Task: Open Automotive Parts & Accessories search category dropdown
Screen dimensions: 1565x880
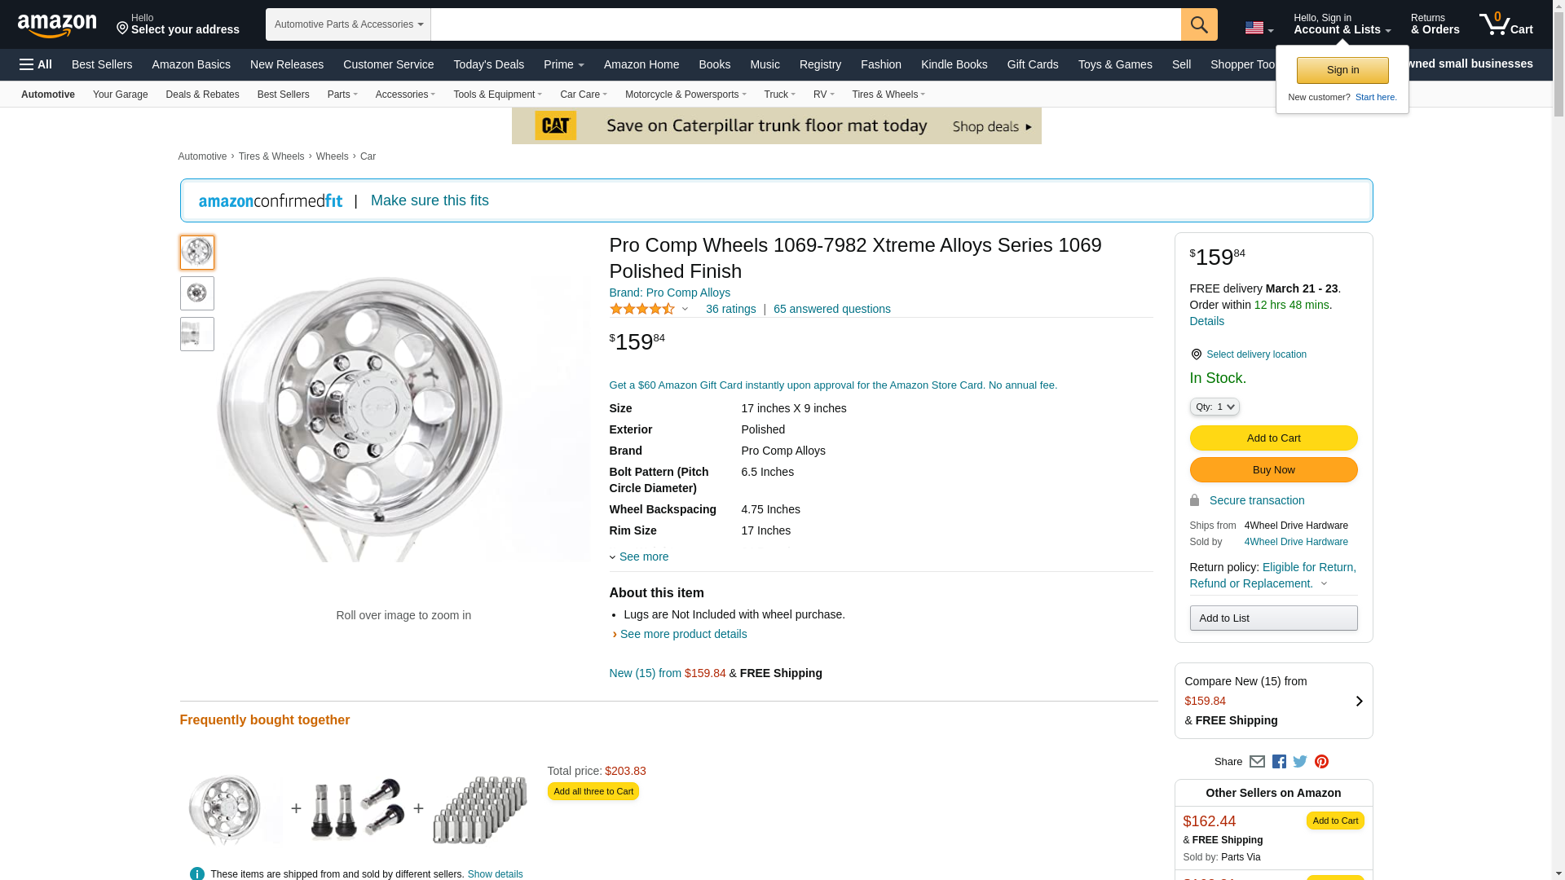Action: coord(348,24)
